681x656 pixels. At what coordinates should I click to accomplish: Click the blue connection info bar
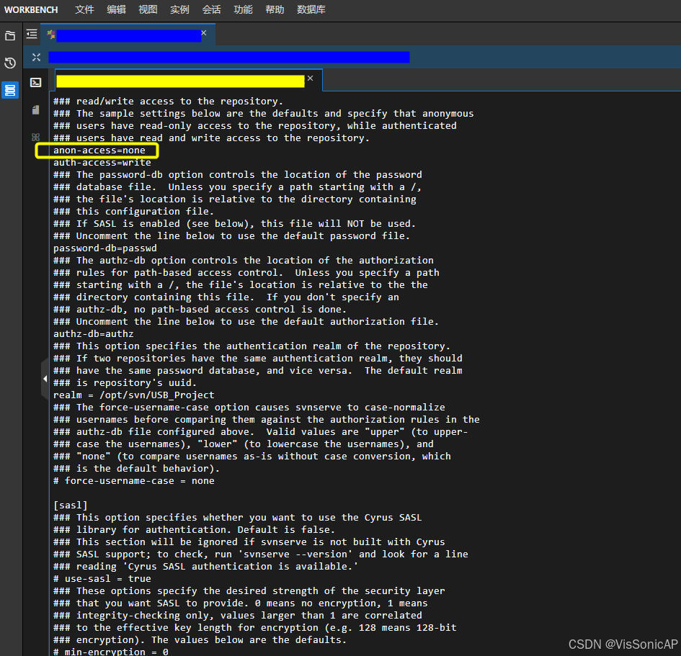click(229, 58)
